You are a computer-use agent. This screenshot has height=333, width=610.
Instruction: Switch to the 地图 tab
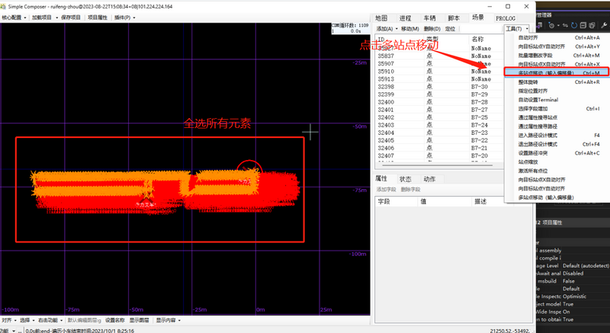point(382,18)
